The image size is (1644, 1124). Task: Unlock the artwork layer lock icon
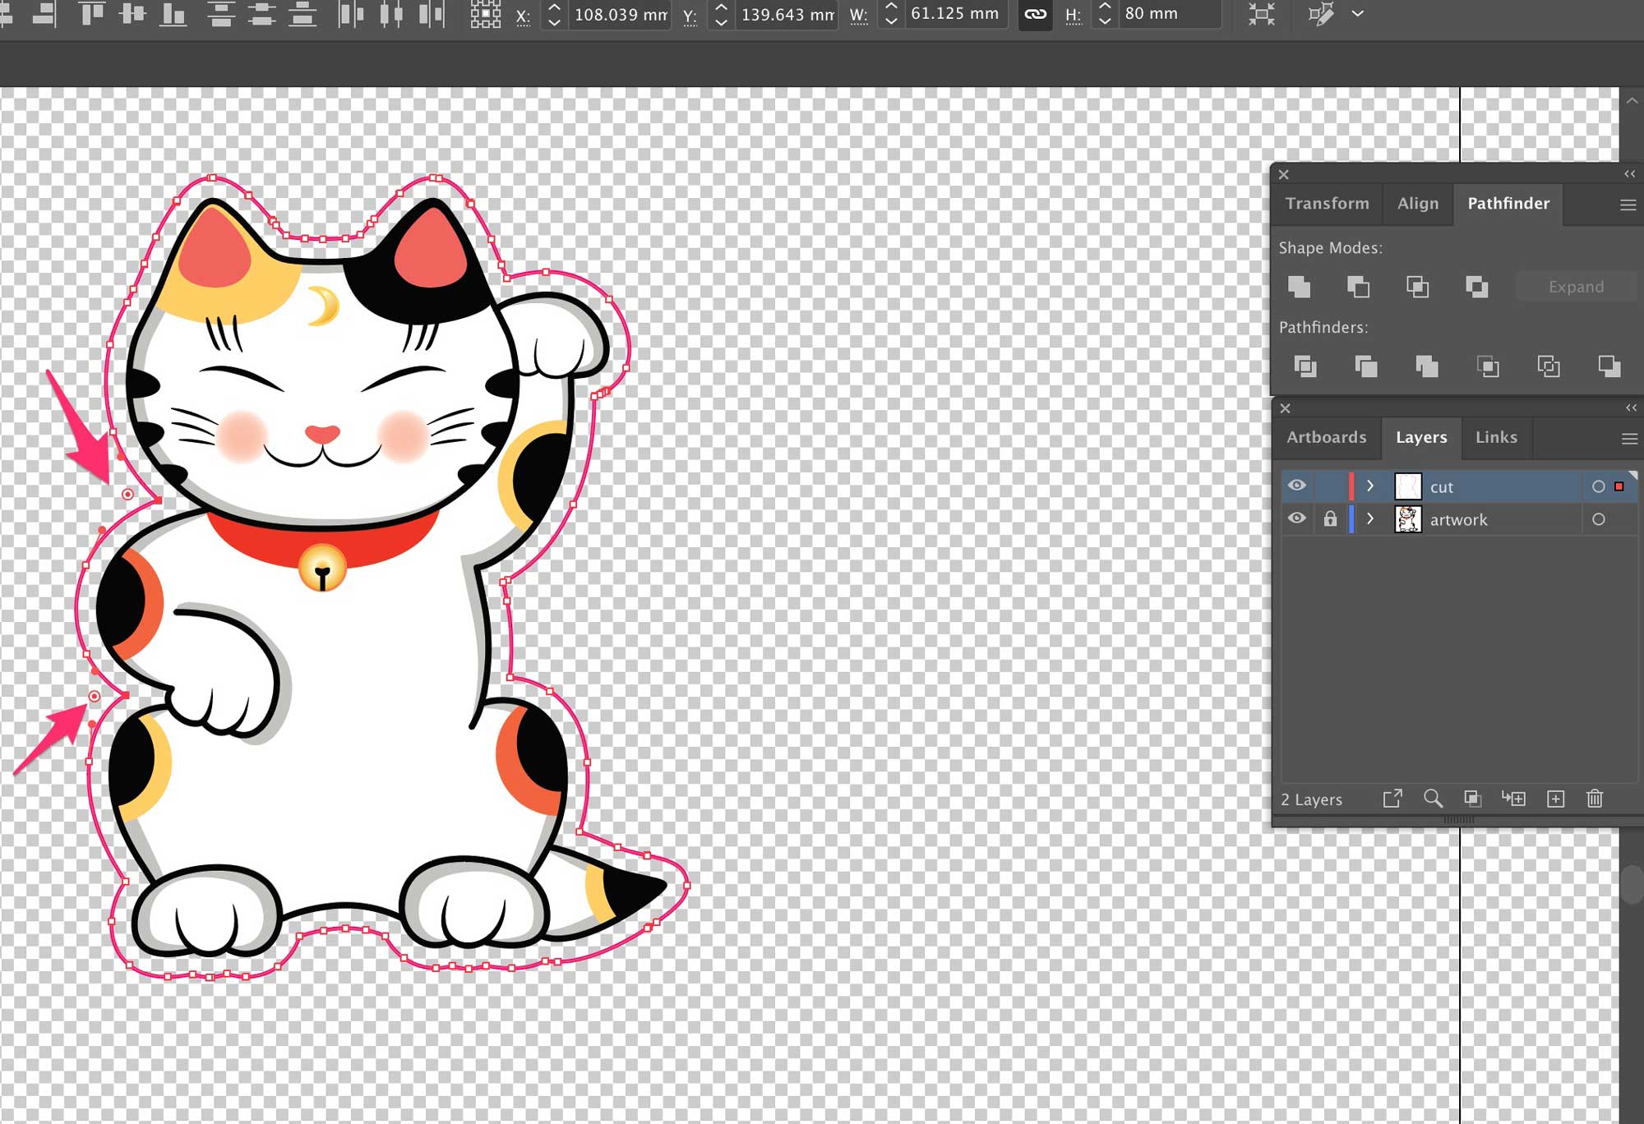(1330, 518)
